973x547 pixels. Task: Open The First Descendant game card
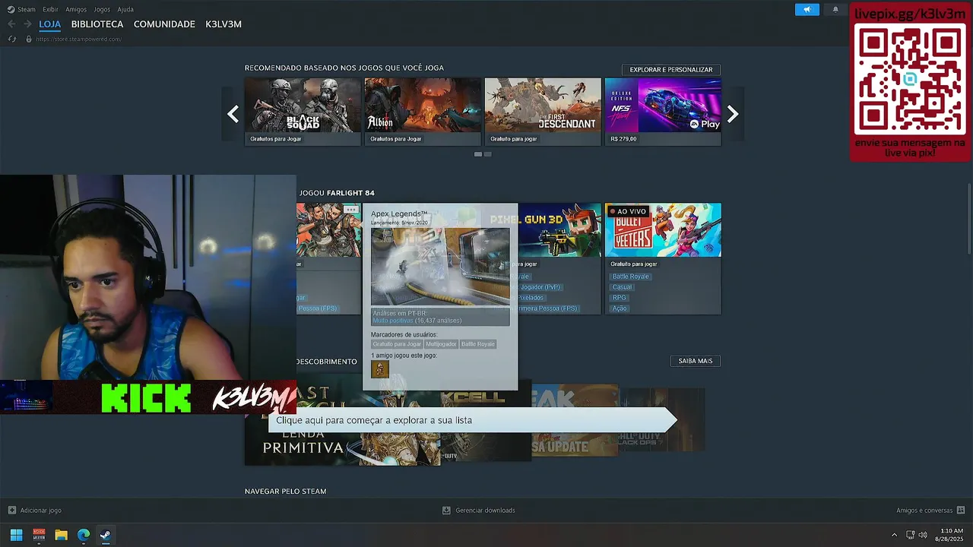(543, 112)
